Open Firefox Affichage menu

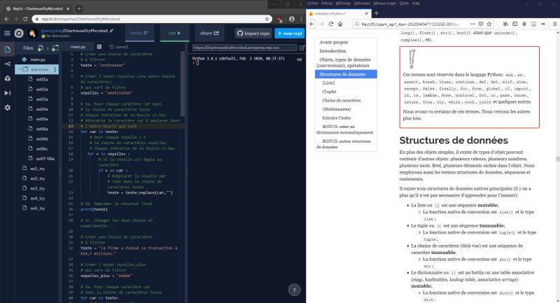click(343, 3)
